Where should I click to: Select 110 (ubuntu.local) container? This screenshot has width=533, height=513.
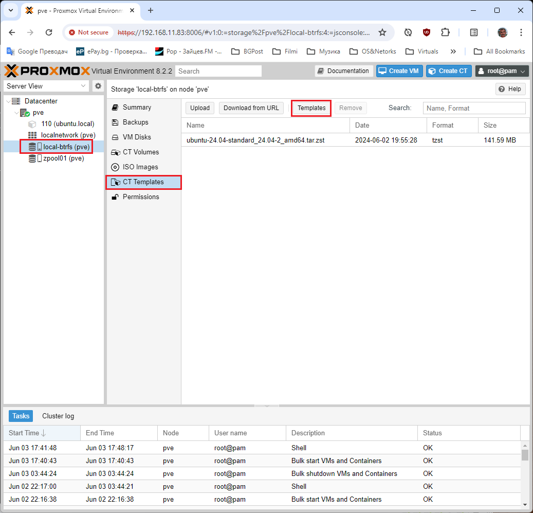[x=68, y=124]
